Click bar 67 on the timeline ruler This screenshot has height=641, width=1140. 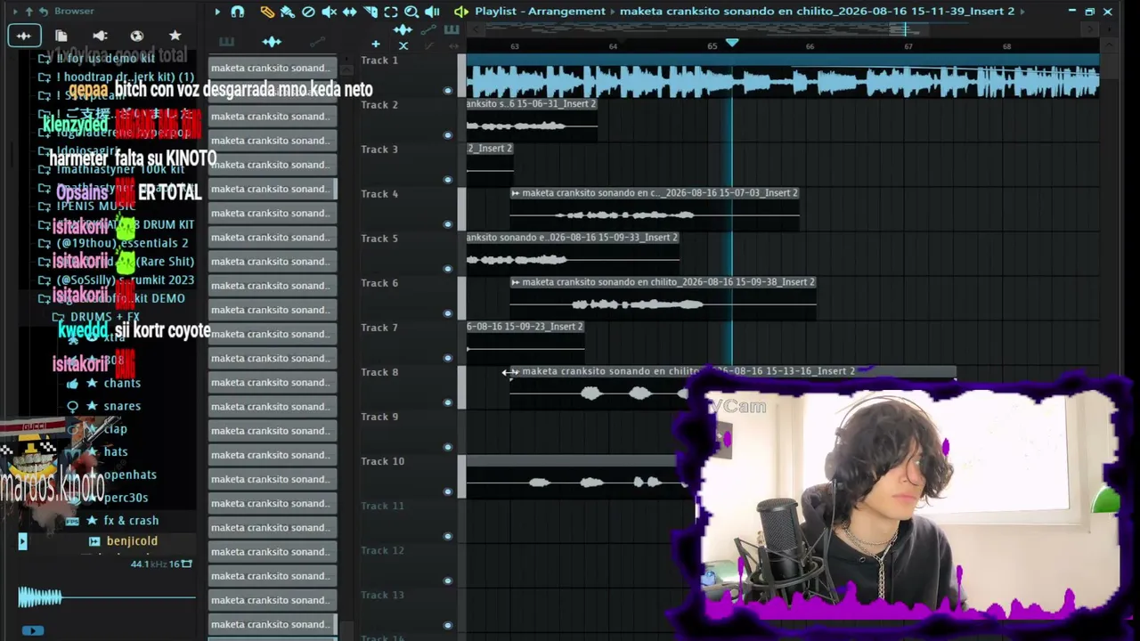click(908, 46)
